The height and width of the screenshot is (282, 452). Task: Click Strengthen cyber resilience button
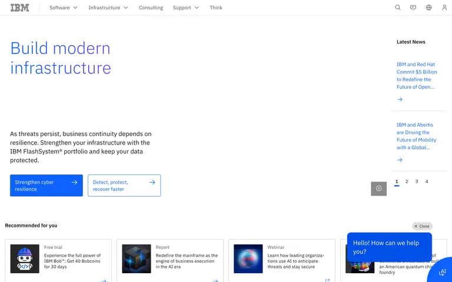[x=46, y=185]
